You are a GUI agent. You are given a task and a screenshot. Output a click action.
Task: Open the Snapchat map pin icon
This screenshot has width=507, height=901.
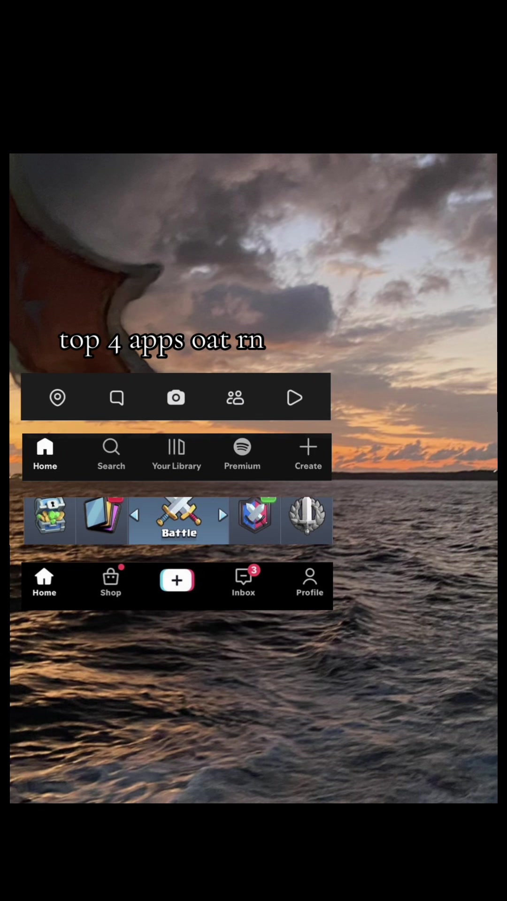[x=57, y=397]
